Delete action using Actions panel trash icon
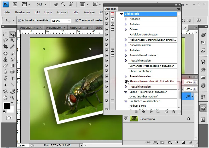This screenshot has width=209, height=148. click(173, 112)
